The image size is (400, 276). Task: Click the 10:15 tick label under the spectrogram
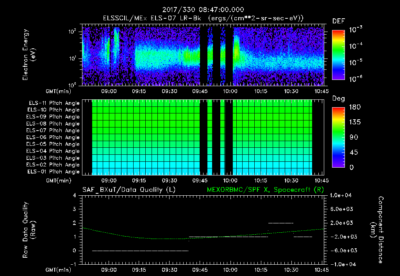pos(261,91)
